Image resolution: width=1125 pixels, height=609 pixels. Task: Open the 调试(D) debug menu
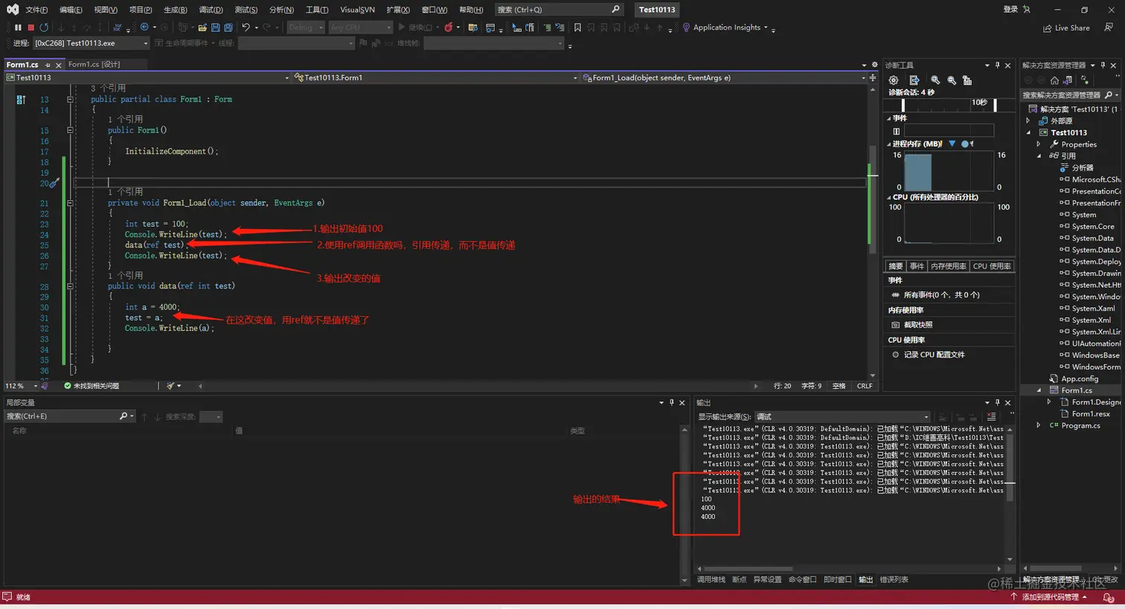[211, 10]
